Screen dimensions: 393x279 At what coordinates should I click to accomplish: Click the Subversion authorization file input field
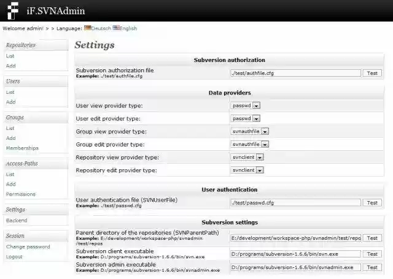tap(295, 73)
